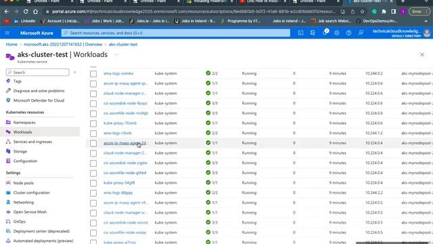Image resolution: width=433 pixels, height=244 pixels.
Task: Select checkbox for csi-azurefile-node-gthkd pod
Action: tap(93, 174)
